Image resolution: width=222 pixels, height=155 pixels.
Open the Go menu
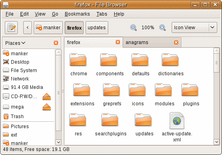point(55,14)
